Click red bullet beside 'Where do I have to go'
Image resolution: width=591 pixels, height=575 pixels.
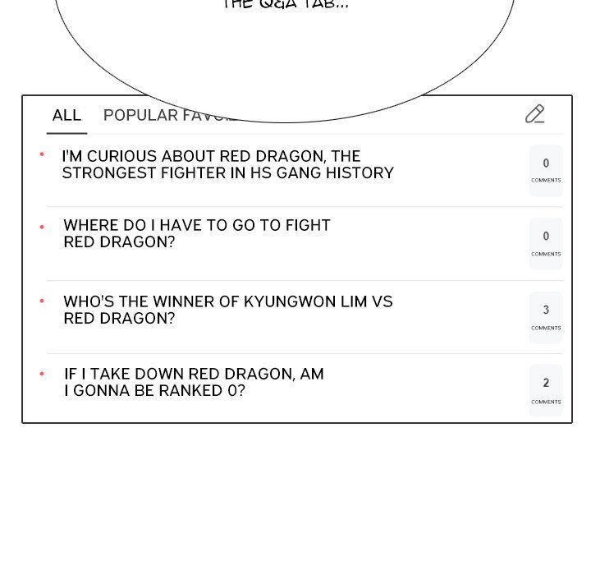[42, 227]
